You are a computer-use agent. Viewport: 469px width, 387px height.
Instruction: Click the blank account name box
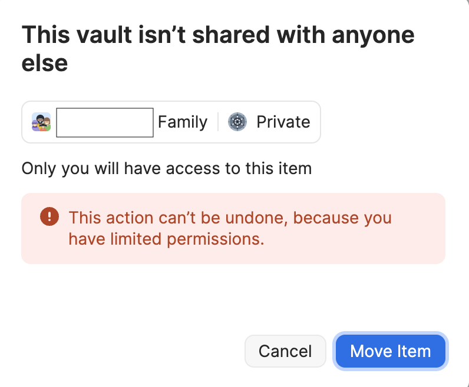click(105, 122)
